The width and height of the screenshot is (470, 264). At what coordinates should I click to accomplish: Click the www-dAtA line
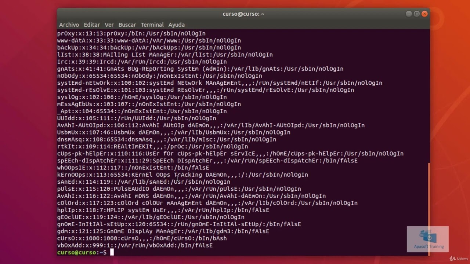tap(149, 40)
